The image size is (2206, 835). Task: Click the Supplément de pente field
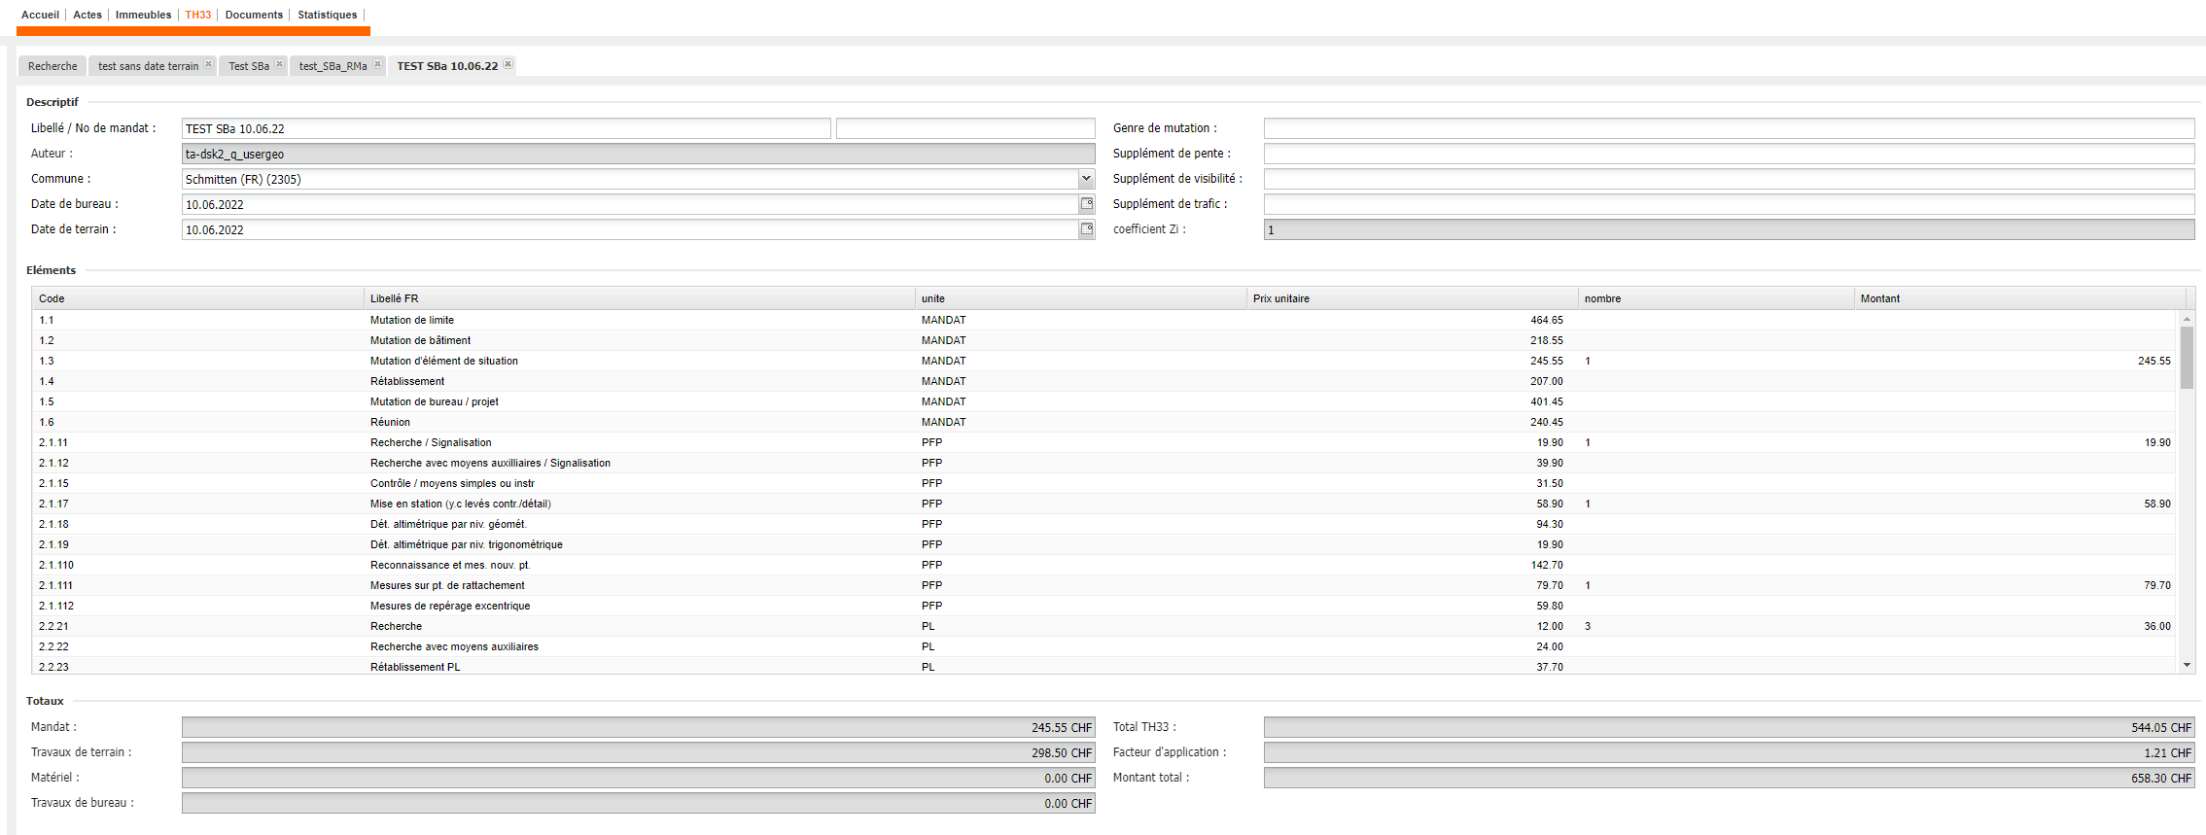(x=1728, y=154)
